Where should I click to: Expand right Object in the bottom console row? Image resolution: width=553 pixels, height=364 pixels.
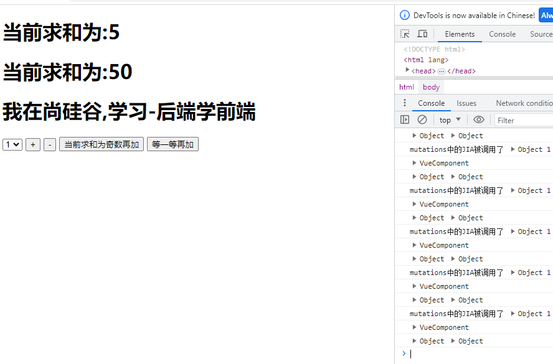point(453,341)
